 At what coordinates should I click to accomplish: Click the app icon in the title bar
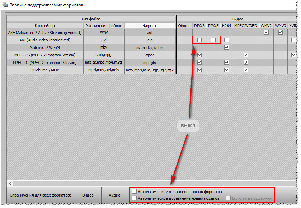pyautogui.click(x=5, y=5)
